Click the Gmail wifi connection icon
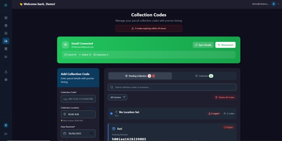The width and height of the screenshot is (282, 141). pyautogui.click(x=65, y=45)
